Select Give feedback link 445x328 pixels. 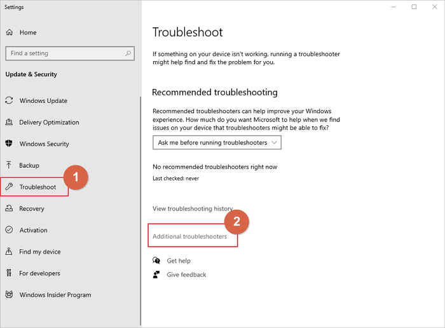(x=186, y=275)
